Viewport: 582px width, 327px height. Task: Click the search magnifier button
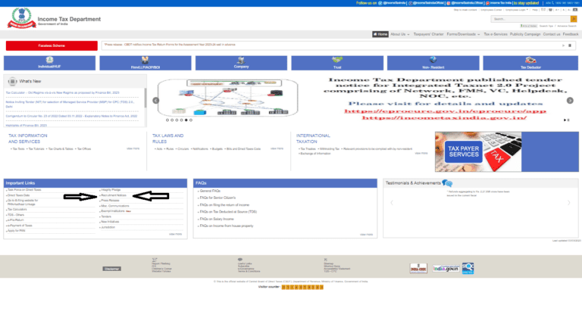coord(574,19)
